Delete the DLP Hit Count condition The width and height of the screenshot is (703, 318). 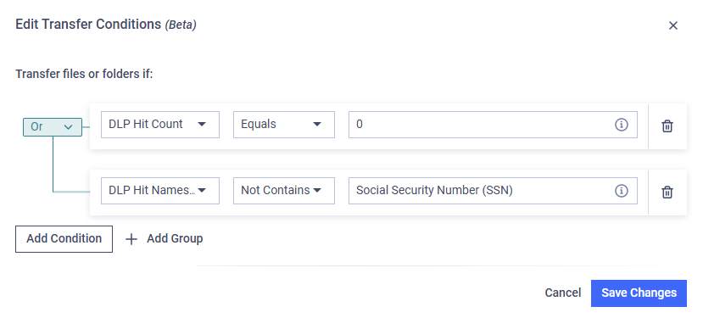[x=667, y=126]
